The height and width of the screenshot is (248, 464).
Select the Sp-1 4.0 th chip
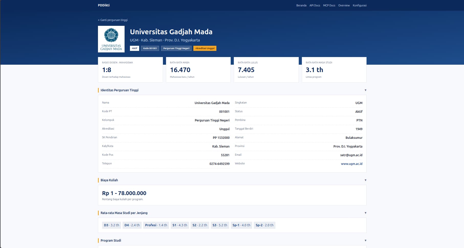tap(241, 225)
